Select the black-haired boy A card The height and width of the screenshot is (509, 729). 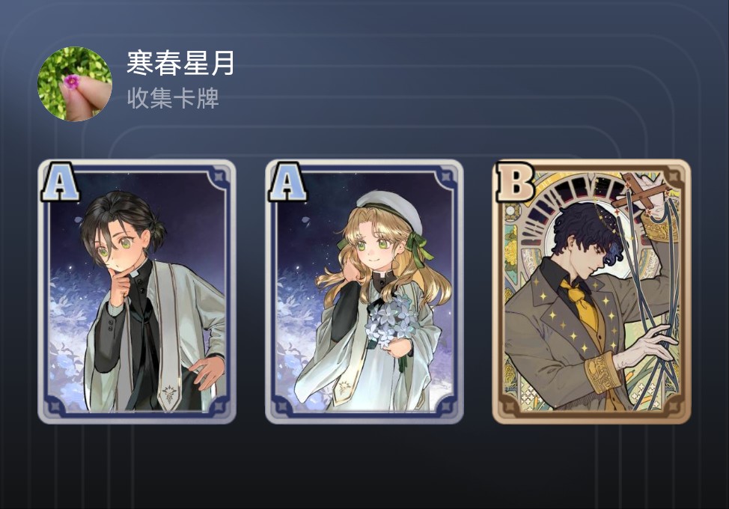pos(137,291)
